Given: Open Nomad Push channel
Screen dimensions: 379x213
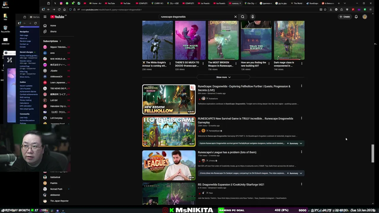Looking at the screenshot, I should coord(56,189).
